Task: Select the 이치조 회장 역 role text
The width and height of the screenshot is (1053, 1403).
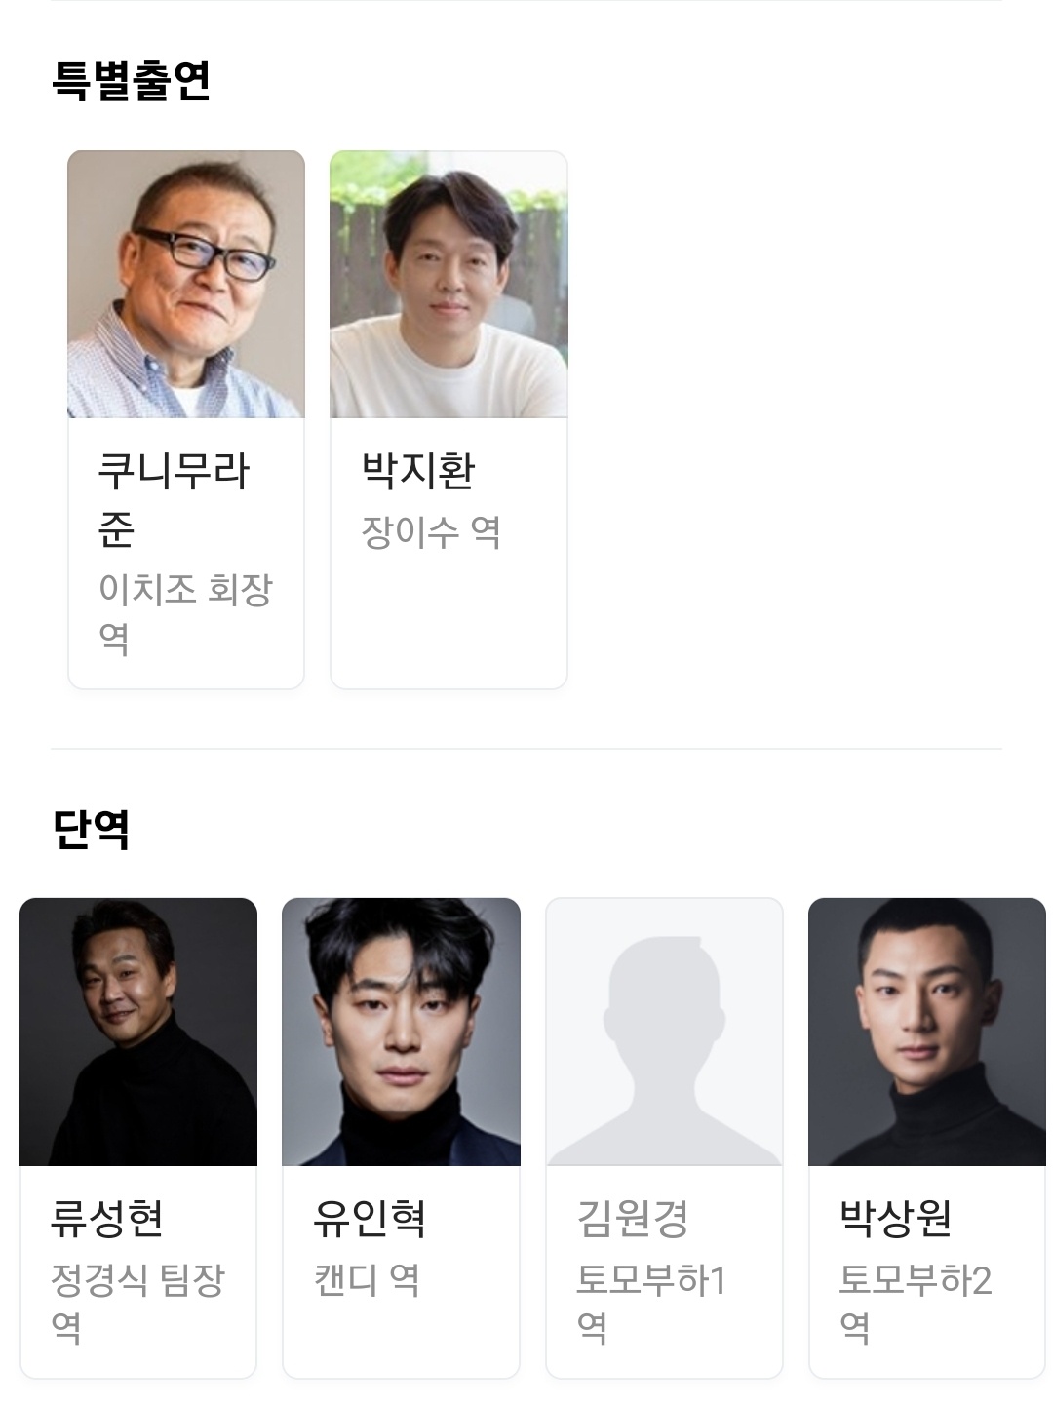Action: tap(185, 613)
